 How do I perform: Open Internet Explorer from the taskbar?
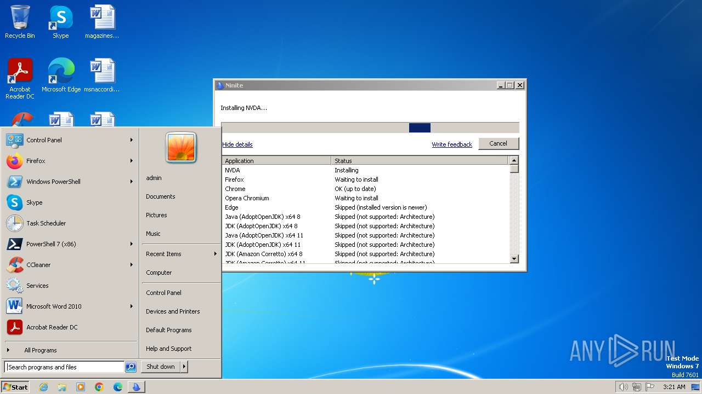coord(44,387)
